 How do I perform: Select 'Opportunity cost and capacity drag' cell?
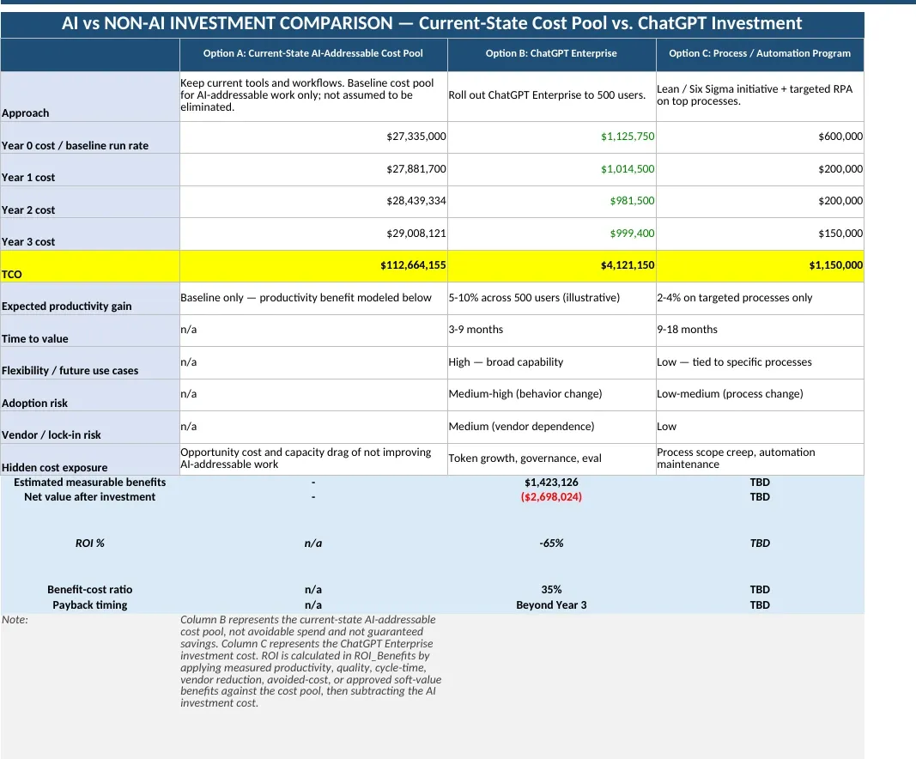(x=313, y=458)
